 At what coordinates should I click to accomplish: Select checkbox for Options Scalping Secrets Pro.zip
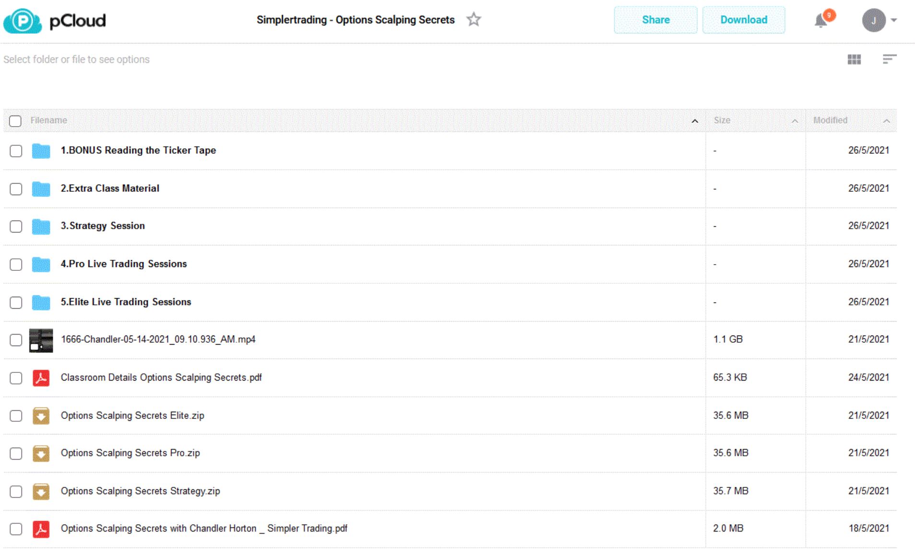click(x=16, y=453)
